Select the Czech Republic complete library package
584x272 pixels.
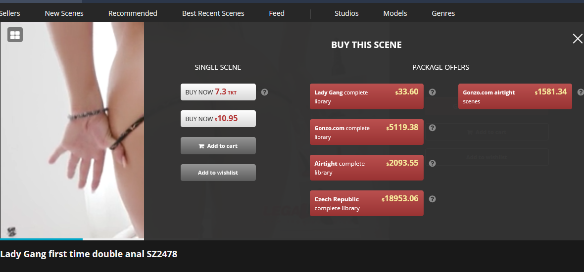tap(366, 203)
